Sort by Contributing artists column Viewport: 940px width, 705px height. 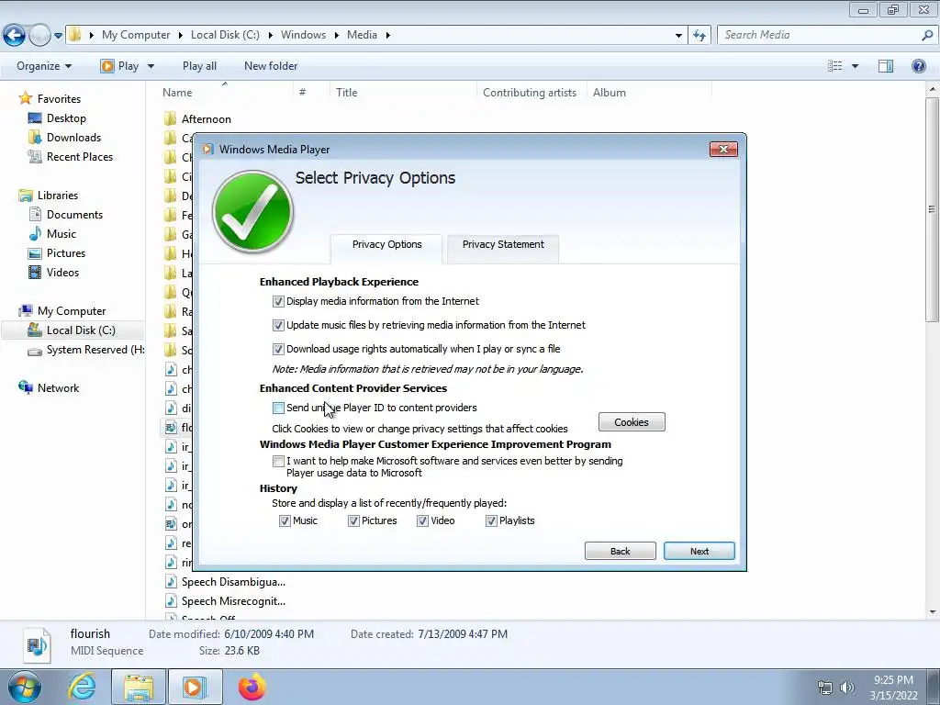tap(530, 93)
